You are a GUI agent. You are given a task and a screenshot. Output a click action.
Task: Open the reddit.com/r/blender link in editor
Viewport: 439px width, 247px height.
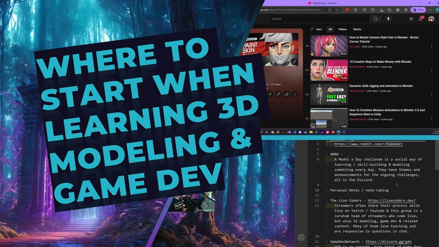369,144
